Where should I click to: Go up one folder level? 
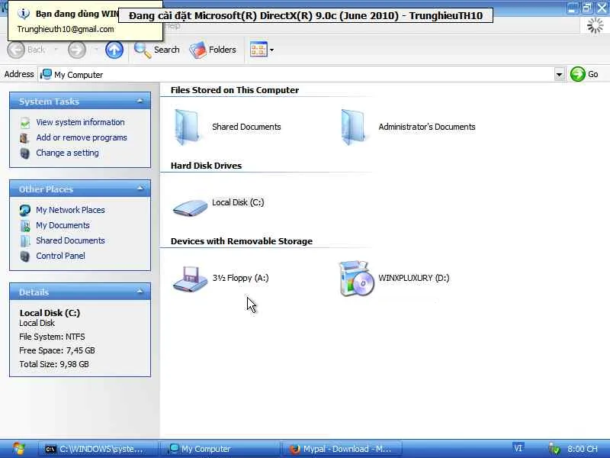point(114,50)
